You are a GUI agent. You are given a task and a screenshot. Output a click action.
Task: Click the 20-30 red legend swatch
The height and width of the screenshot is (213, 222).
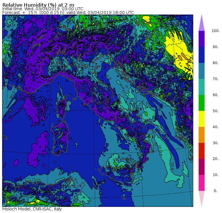[x=202, y=151]
